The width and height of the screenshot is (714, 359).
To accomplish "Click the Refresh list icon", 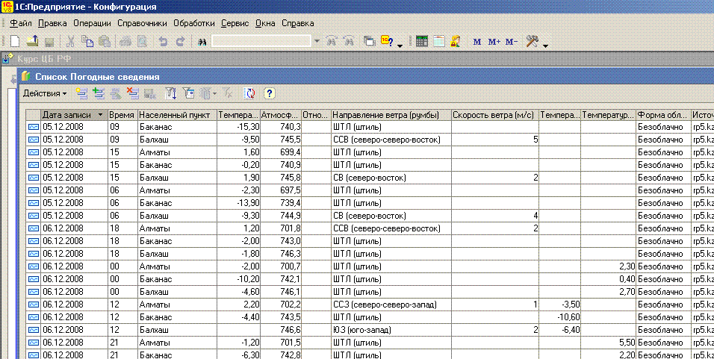I will point(250,93).
